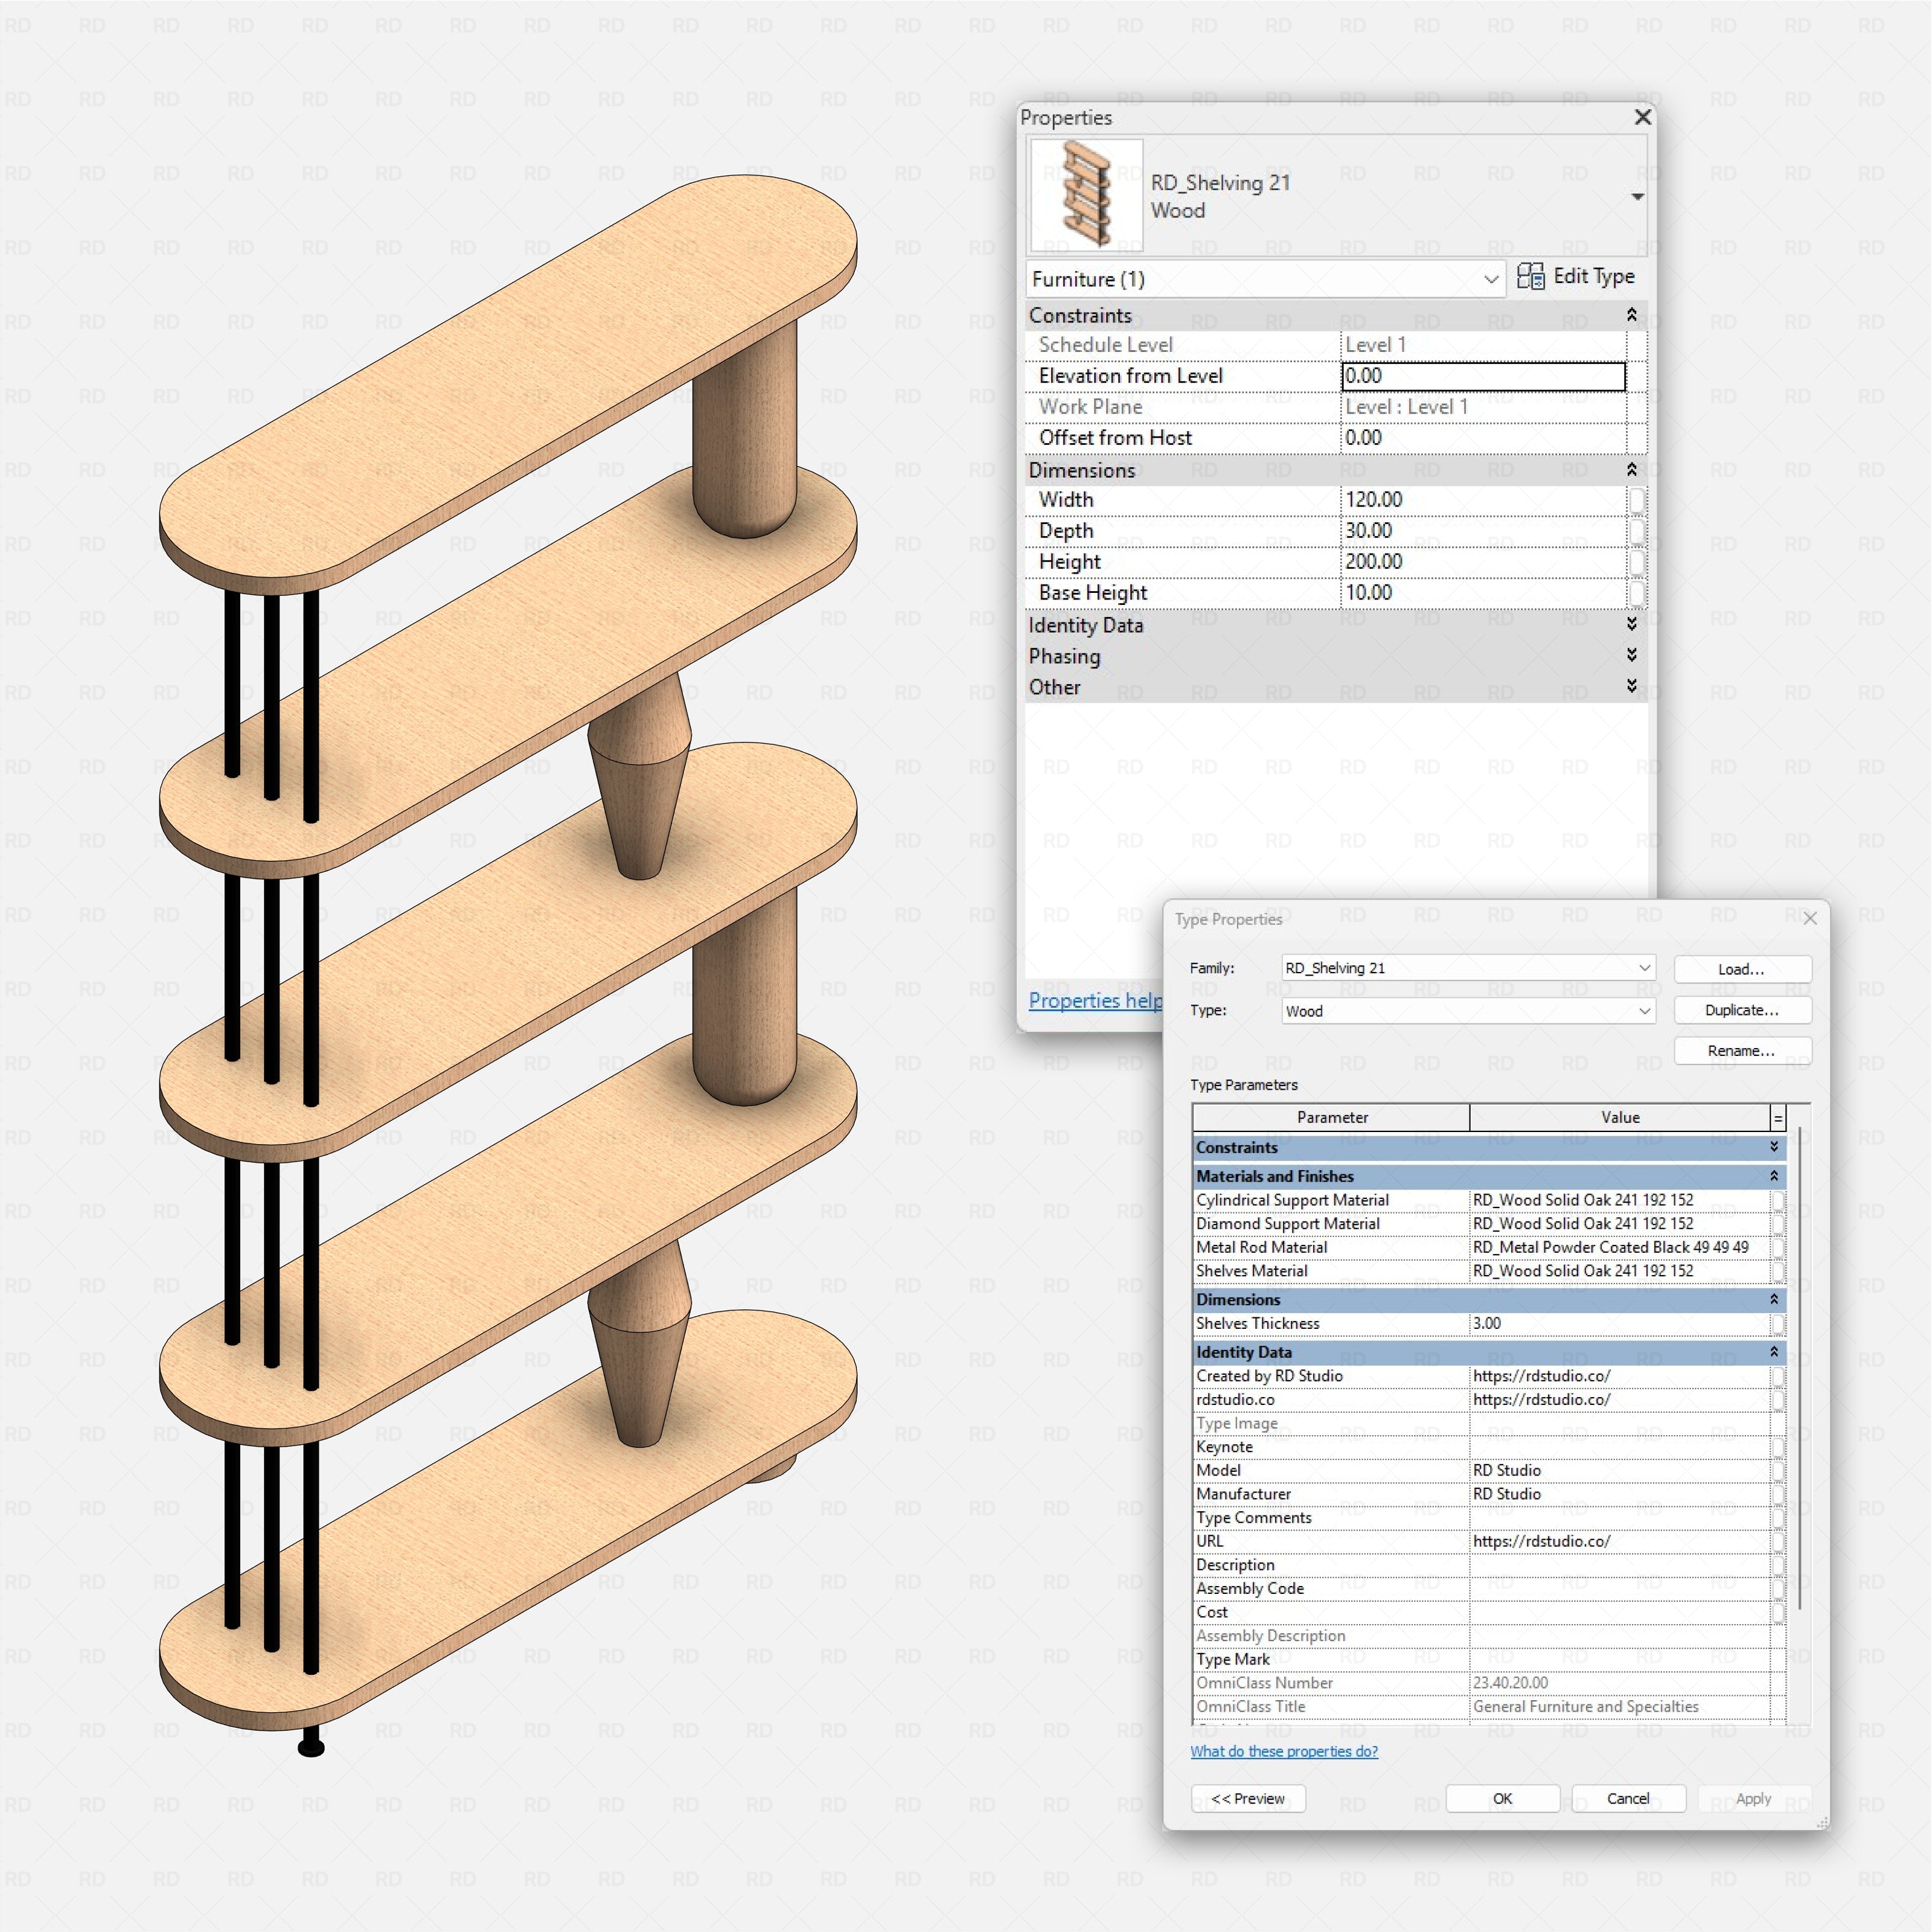Click the Metal Rod Material associate button
This screenshot has width=1932, height=1932.
[1778, 1247]
